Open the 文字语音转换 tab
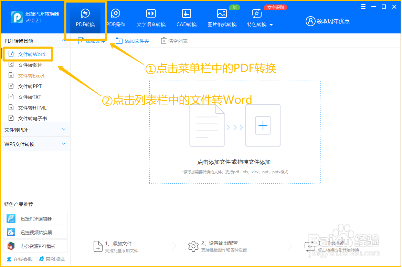Viewport: 402px width, 267px height. pyautogui.click(x=151, y=18)
